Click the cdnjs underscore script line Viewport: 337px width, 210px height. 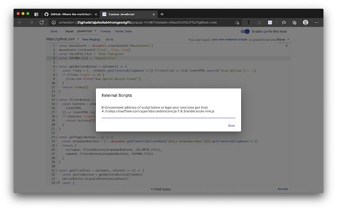pyautogui.click(x=158, y=111)
